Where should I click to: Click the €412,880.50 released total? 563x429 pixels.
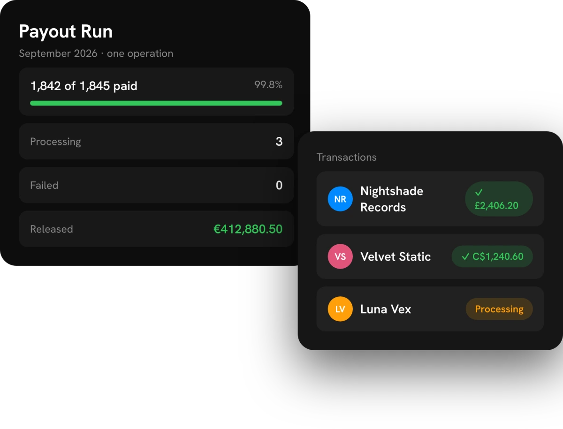[x=248, y=229]
